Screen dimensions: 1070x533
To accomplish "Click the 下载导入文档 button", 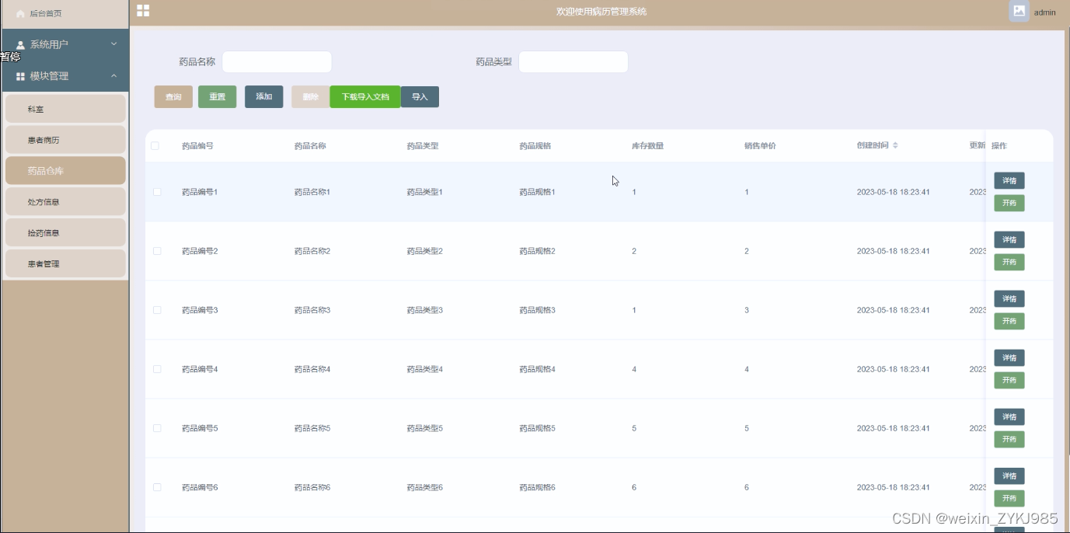I will pyautogui.click(x=365, y=96).
